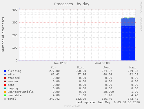Click the 300 y-axis tick label

point(15,23)
